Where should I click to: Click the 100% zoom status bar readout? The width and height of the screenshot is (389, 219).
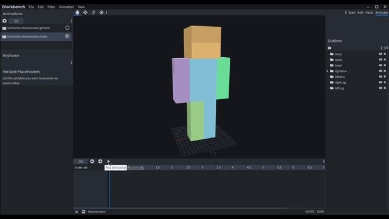click(320, 212)
